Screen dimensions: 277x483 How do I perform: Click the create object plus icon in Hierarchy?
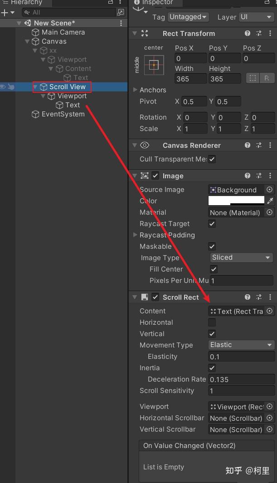click(x=5, y=12)
